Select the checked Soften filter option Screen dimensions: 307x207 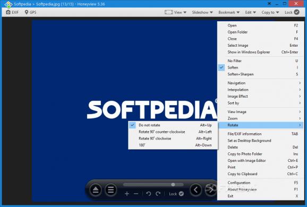261,67
